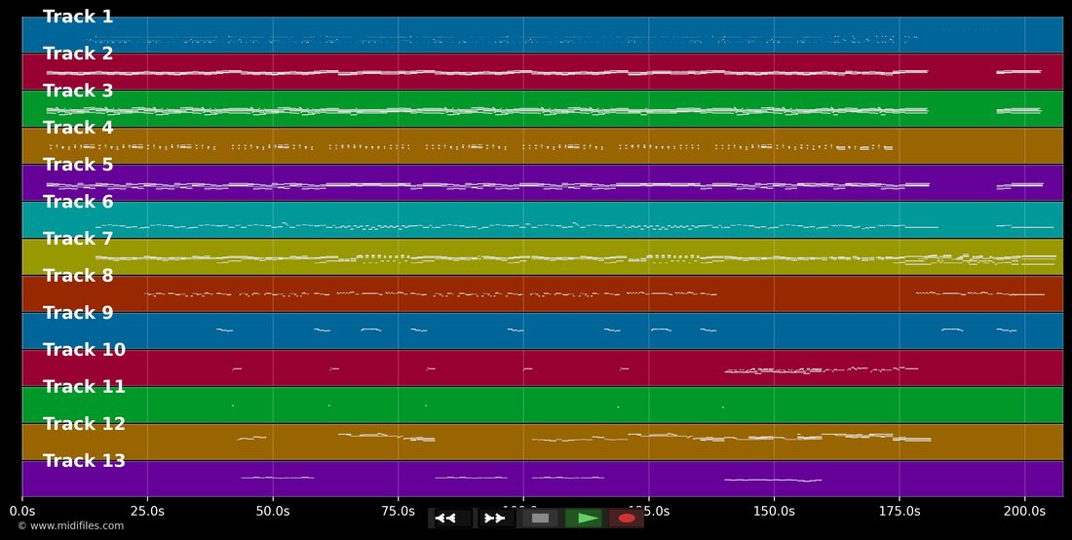Click the grey stop button
Viewport: 1072px width, 540px height.
tap(540, 519)
